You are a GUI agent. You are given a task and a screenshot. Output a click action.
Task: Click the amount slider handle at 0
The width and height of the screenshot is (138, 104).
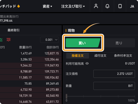[66, 96]
